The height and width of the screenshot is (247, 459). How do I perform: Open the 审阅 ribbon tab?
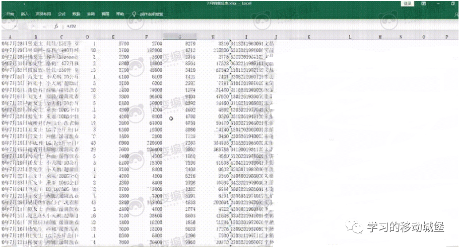91,14
